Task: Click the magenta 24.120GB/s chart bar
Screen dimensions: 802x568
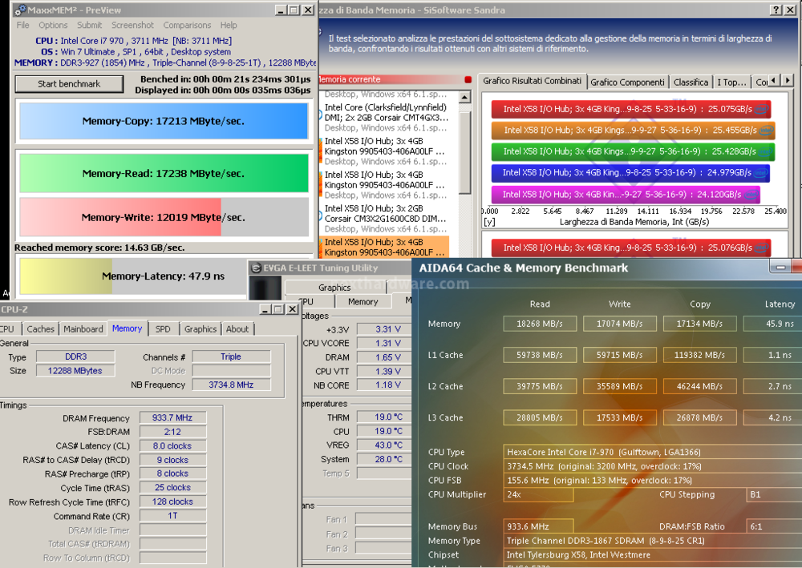Action: point(626,195)
